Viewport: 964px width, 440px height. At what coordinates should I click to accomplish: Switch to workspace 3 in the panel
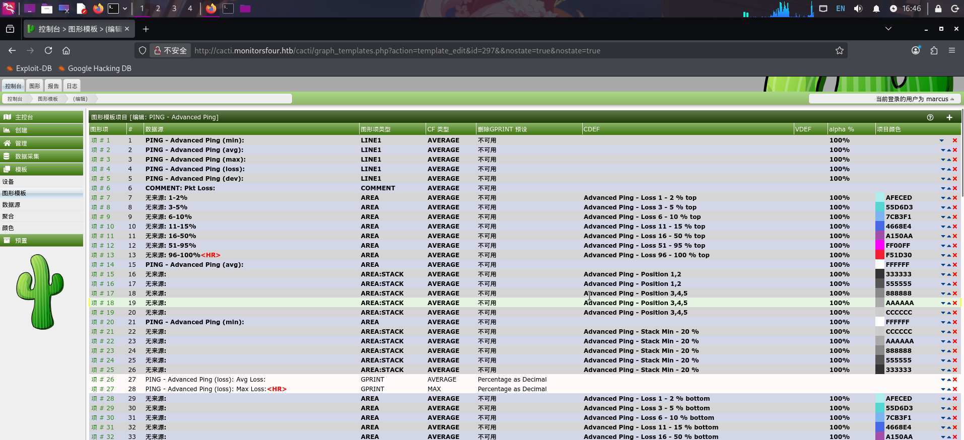(x=174, y=9)
